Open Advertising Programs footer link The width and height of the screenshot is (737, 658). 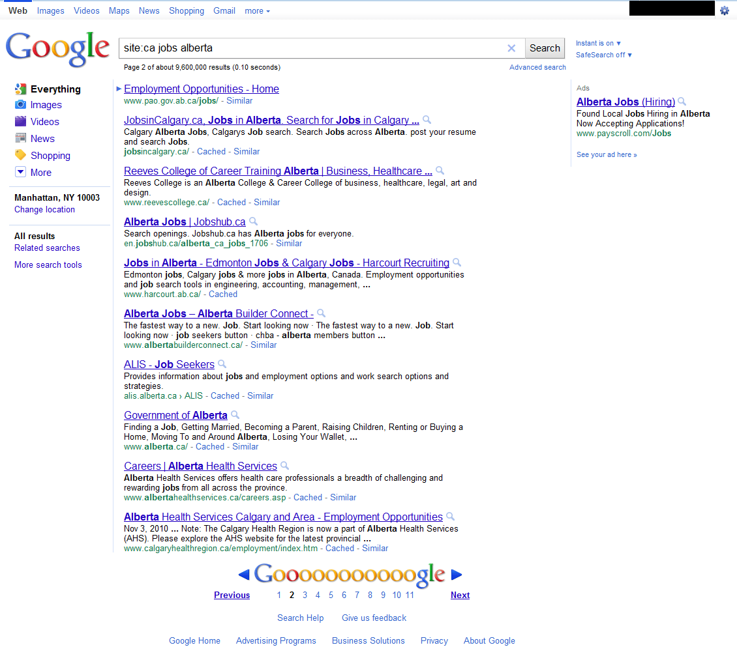pos(276,640)
